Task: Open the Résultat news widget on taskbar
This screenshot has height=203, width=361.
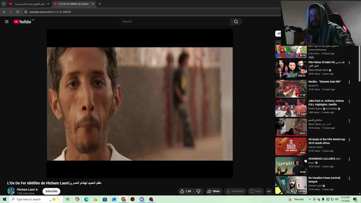Action: [296, 199]
